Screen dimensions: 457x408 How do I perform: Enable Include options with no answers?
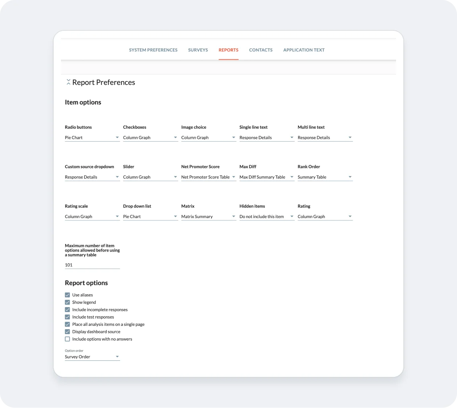67,339
